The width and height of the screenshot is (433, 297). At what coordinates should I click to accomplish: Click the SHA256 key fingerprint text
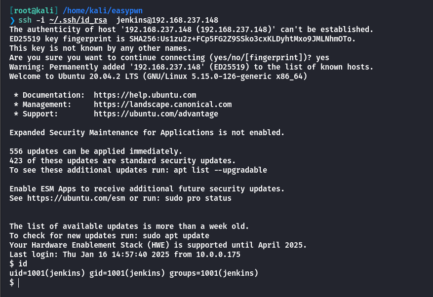tap(242, 39)
